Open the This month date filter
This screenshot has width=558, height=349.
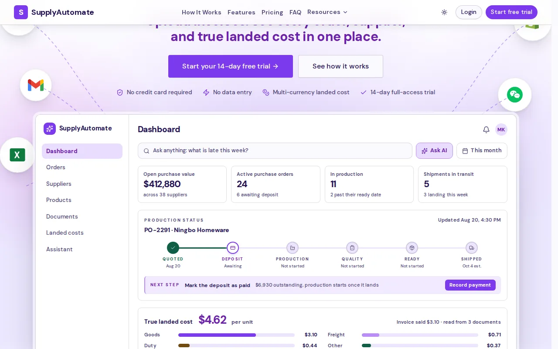[482, 151]
